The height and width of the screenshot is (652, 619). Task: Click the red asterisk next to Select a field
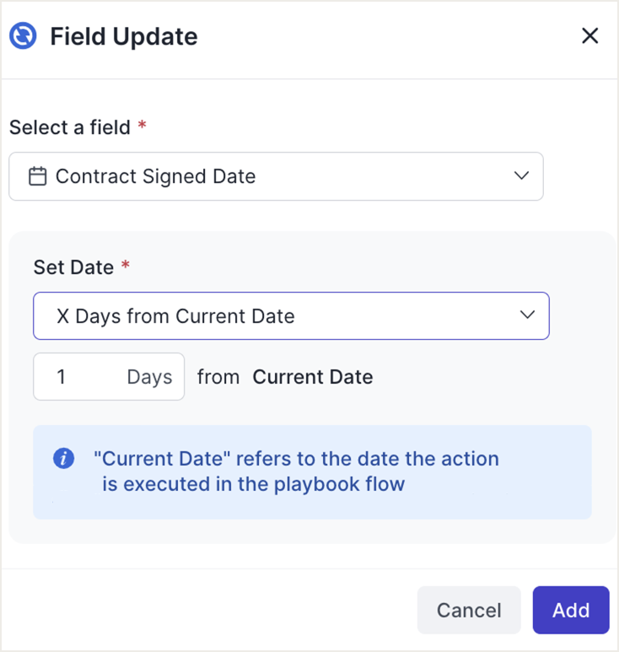143,127
